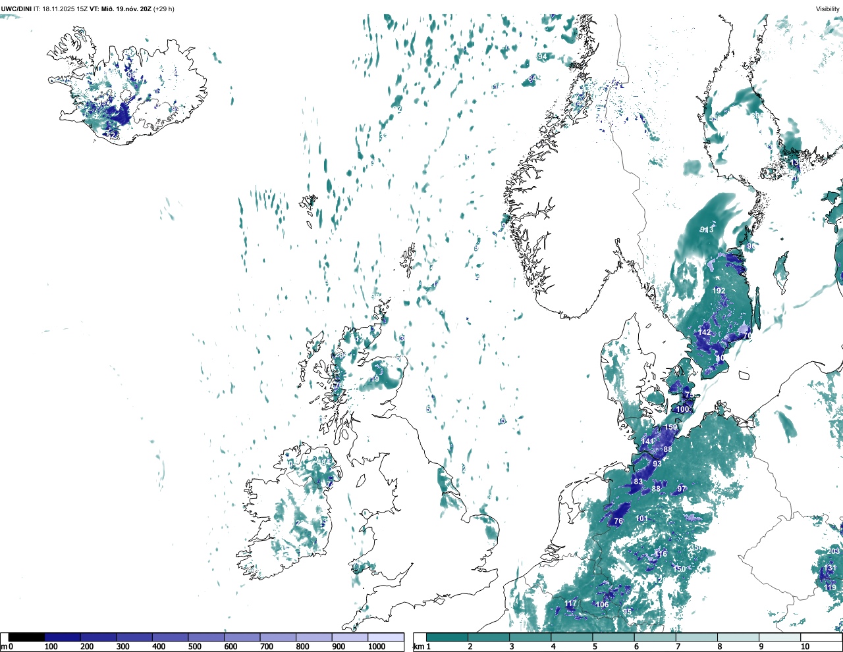Click the '159' visibility value on map
The height and width of the screenshot is (652, 843).
(x=670, y=427)
